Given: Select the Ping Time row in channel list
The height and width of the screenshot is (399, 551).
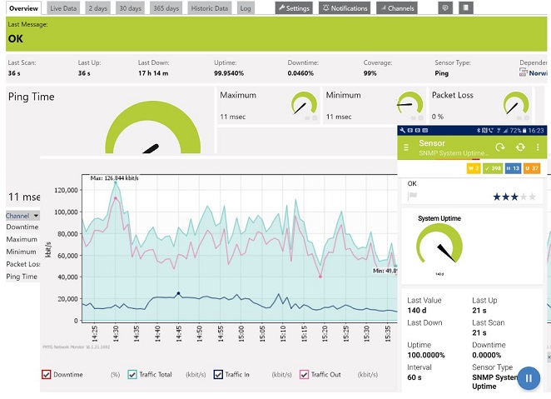Looking at the screenshot, I should [x=22, y=277].
